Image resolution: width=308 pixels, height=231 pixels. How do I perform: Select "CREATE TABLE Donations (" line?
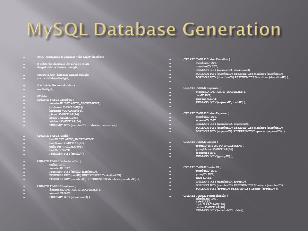click(56, 186)
